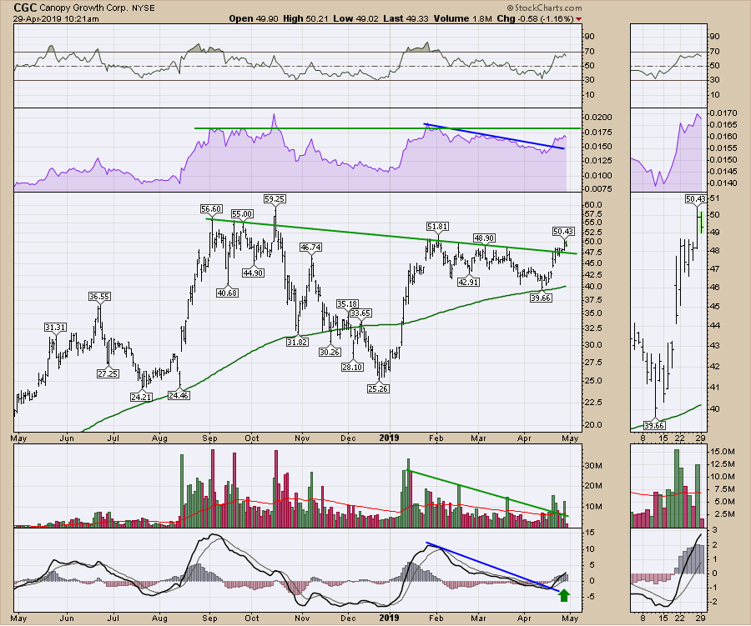
Task: Click the 31.82 low price label
Action: [297, 342]
